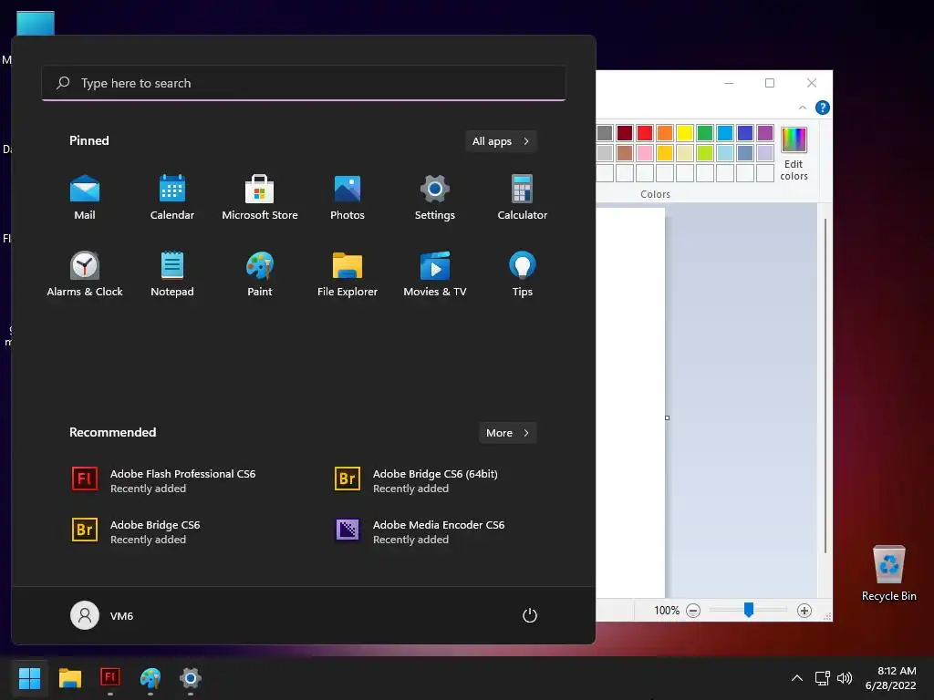Click Paint zoom out minus button
Screen dimensions: 934x700
pyautogui.click(x=693, y=610)
